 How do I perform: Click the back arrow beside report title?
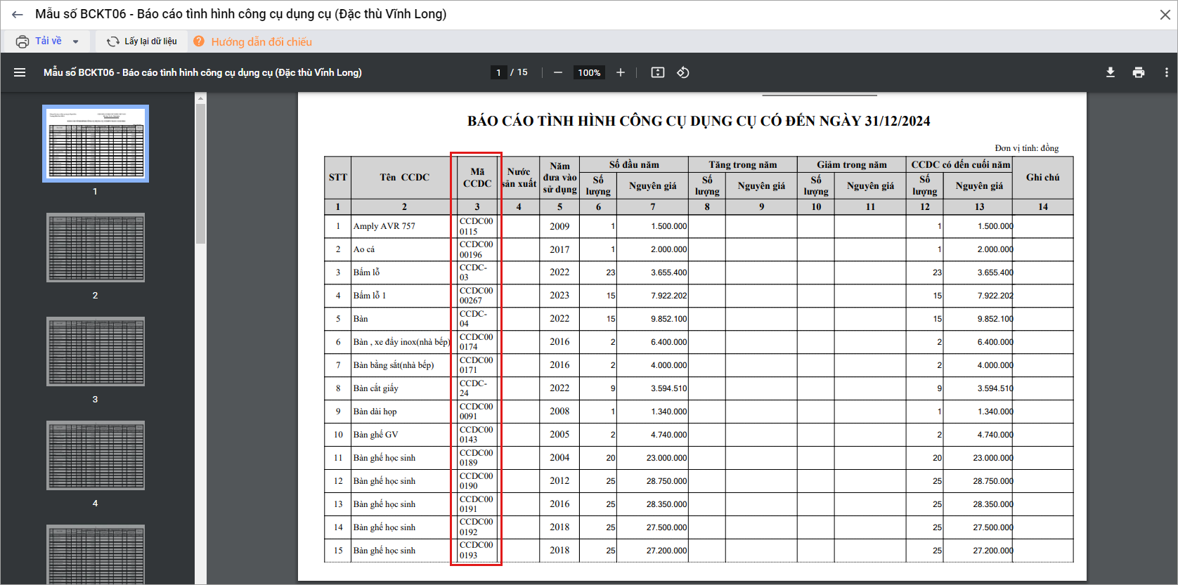[x=18, y=14]
